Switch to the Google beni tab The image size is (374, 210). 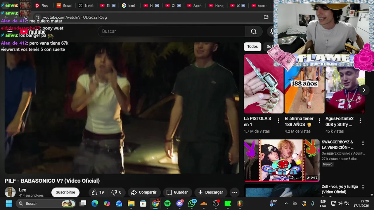[x=129, y=6]
